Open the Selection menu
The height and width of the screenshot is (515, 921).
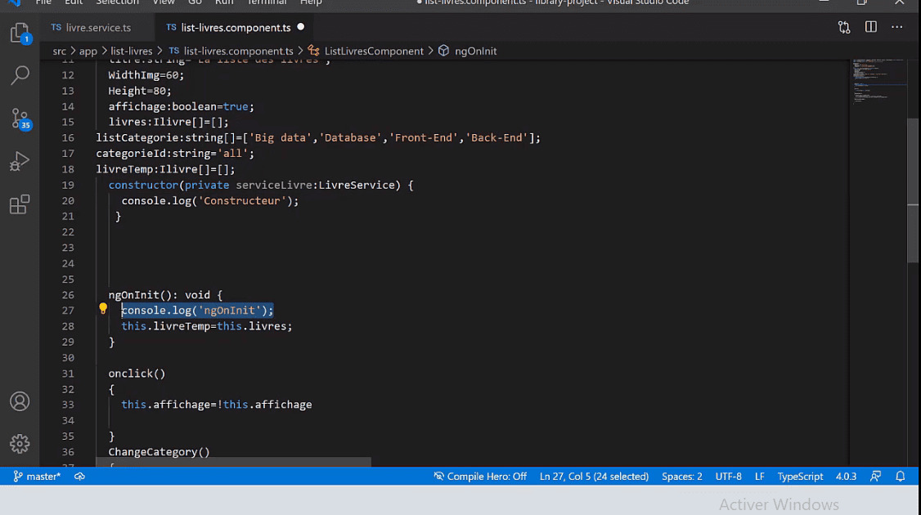click(118, 3)
